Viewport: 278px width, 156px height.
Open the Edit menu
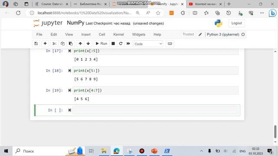54,35
